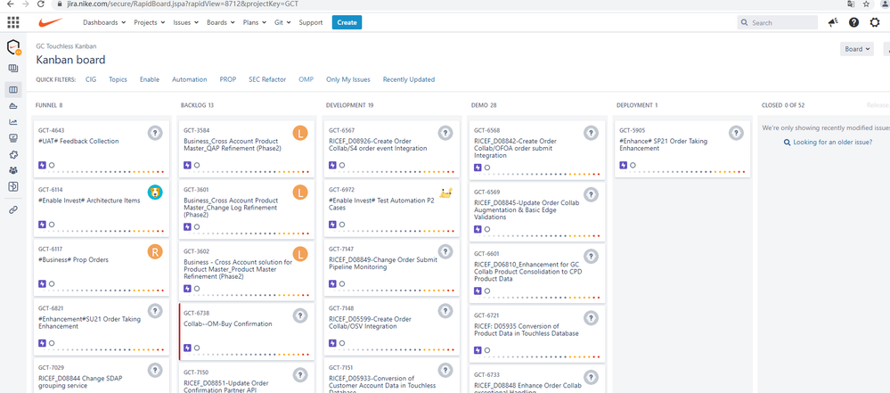Open issue key GCT-4643
This screenshot has width=890, height=393.
pyautogui.click(x=50, y=130)
